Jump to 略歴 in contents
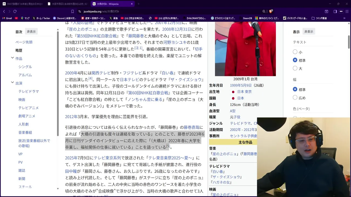This screenshot has width=351, height=197. [19, 50]
